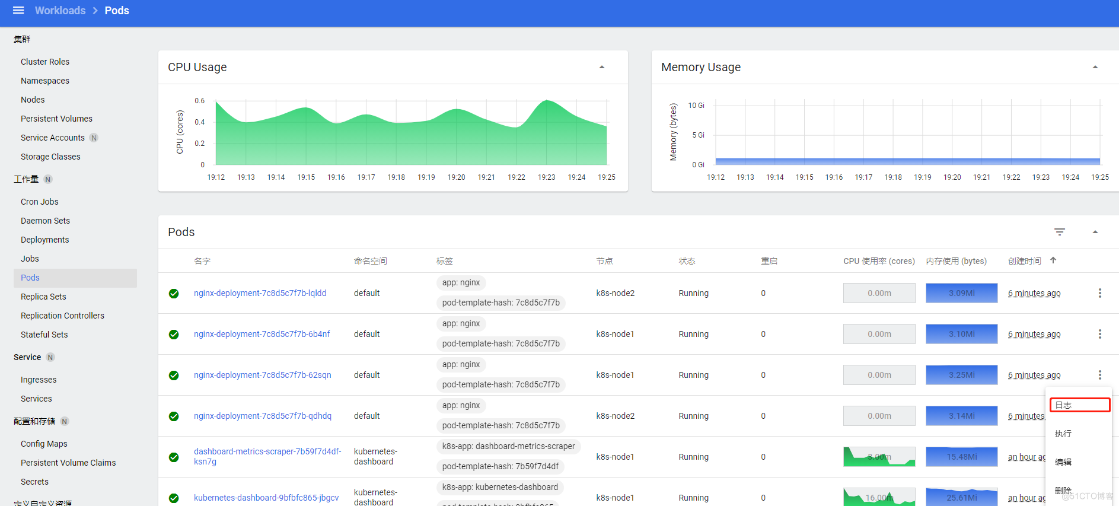Go to Storage Classes in sidebar
The width and height of the screenshot is (1119, 506).
(x=50, y=157)
